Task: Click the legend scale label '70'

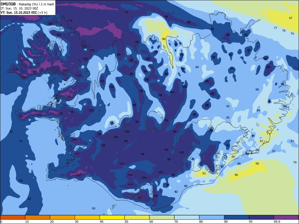Action: tap(176, 222)
